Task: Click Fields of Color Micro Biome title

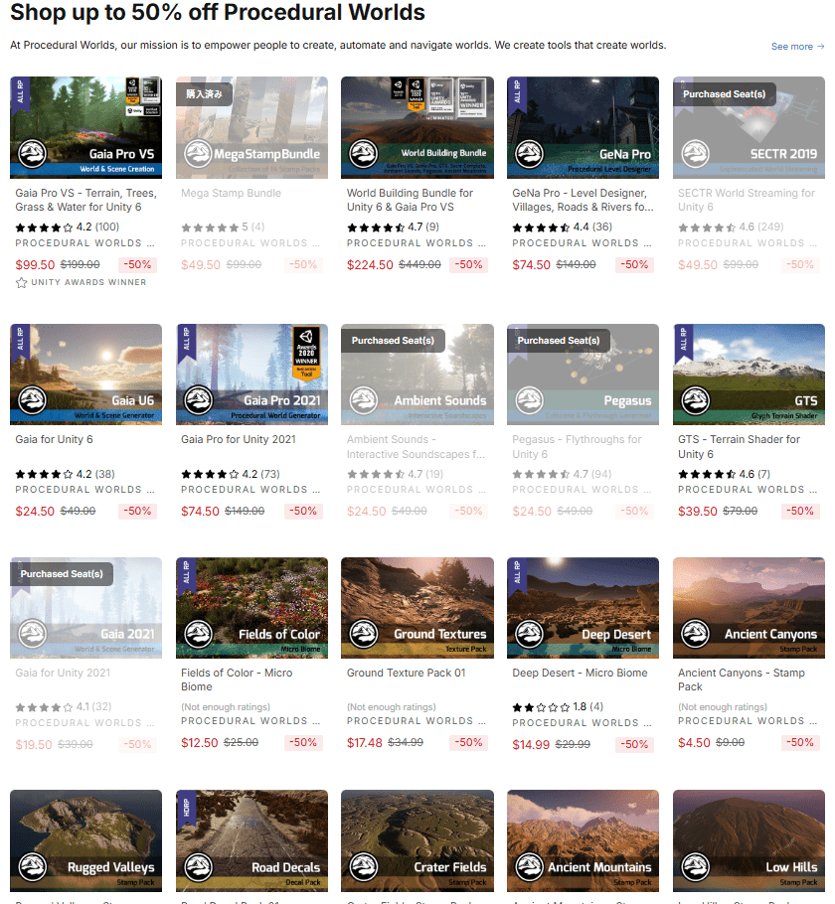Action: click(x=237, y=679)
